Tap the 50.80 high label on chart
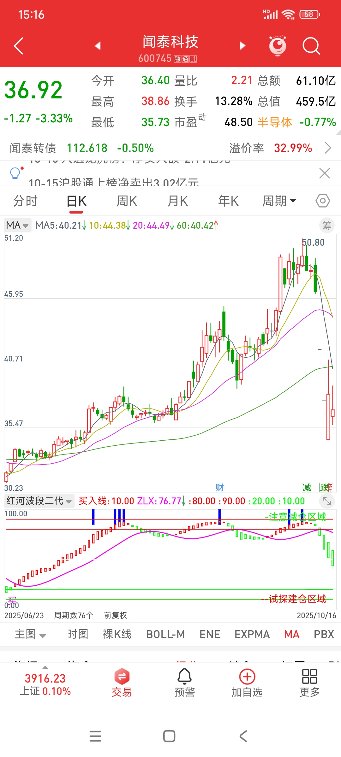Screen dimensions: 341x757 pyautogui.click(x=313, y=242)
